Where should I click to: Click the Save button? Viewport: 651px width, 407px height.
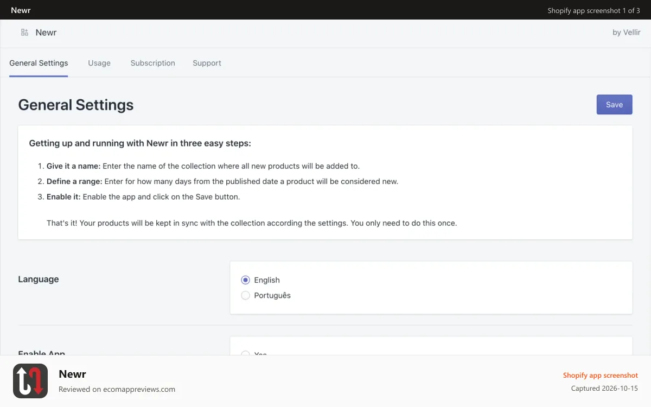pos(614,105)
